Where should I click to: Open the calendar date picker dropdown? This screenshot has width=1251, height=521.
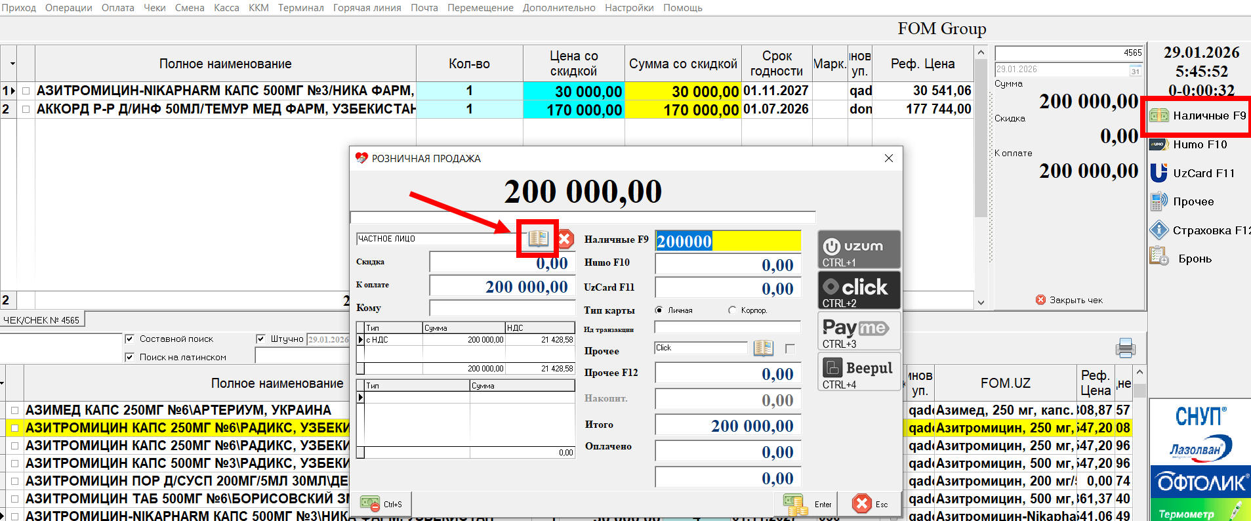[x=1135, y=70]
